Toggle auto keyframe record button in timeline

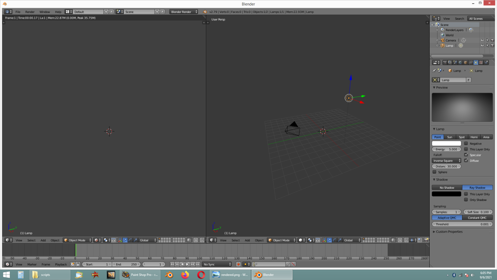tap(238, 264)
